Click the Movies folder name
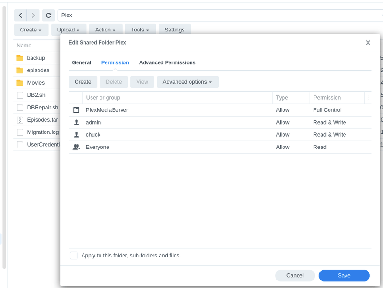This screenshot has width=383, height=288. pyautogui.click(x=36, y=83)
